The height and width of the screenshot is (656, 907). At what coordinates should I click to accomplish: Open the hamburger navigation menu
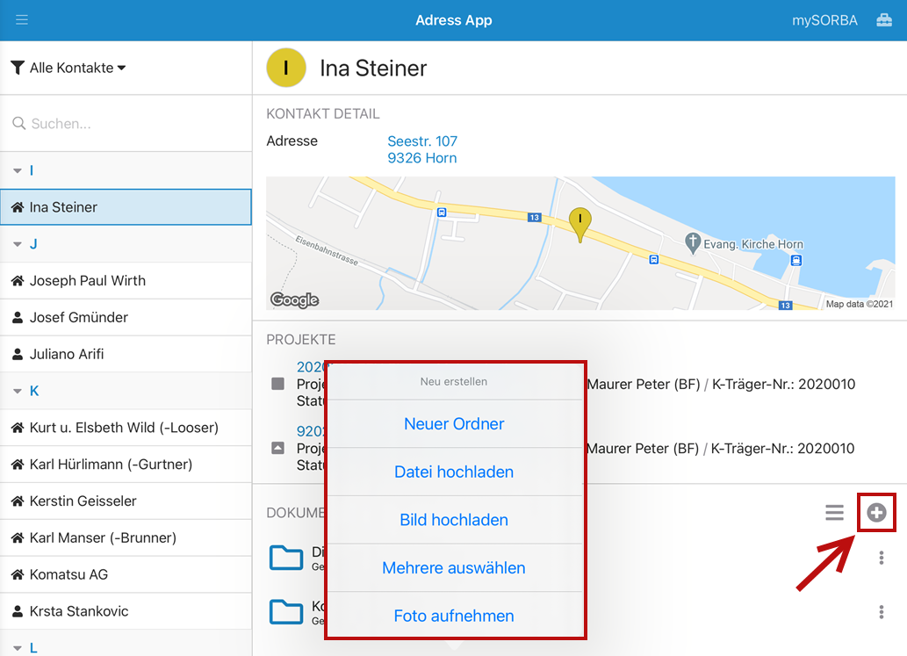[22, 20]
